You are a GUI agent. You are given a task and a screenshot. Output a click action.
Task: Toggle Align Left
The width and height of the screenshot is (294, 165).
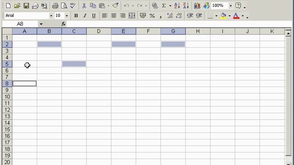[x=105, y=16]
